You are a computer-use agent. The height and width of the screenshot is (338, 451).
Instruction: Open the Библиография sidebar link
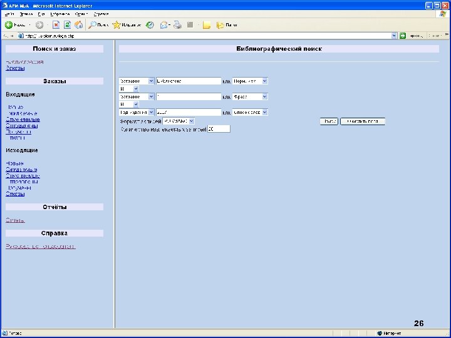(x=24, y=62)
